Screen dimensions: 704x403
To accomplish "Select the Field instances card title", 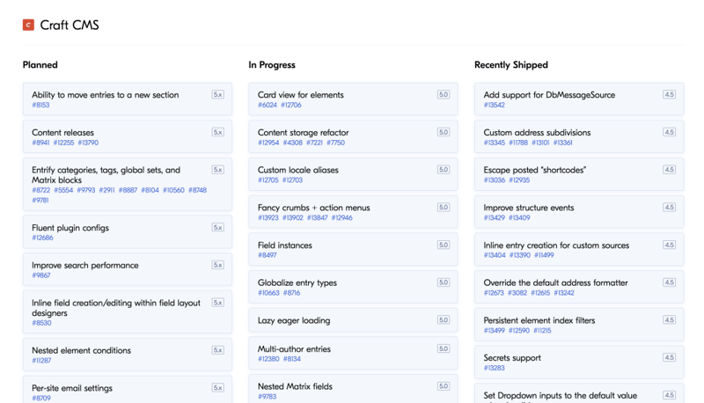I will point(284,245).
